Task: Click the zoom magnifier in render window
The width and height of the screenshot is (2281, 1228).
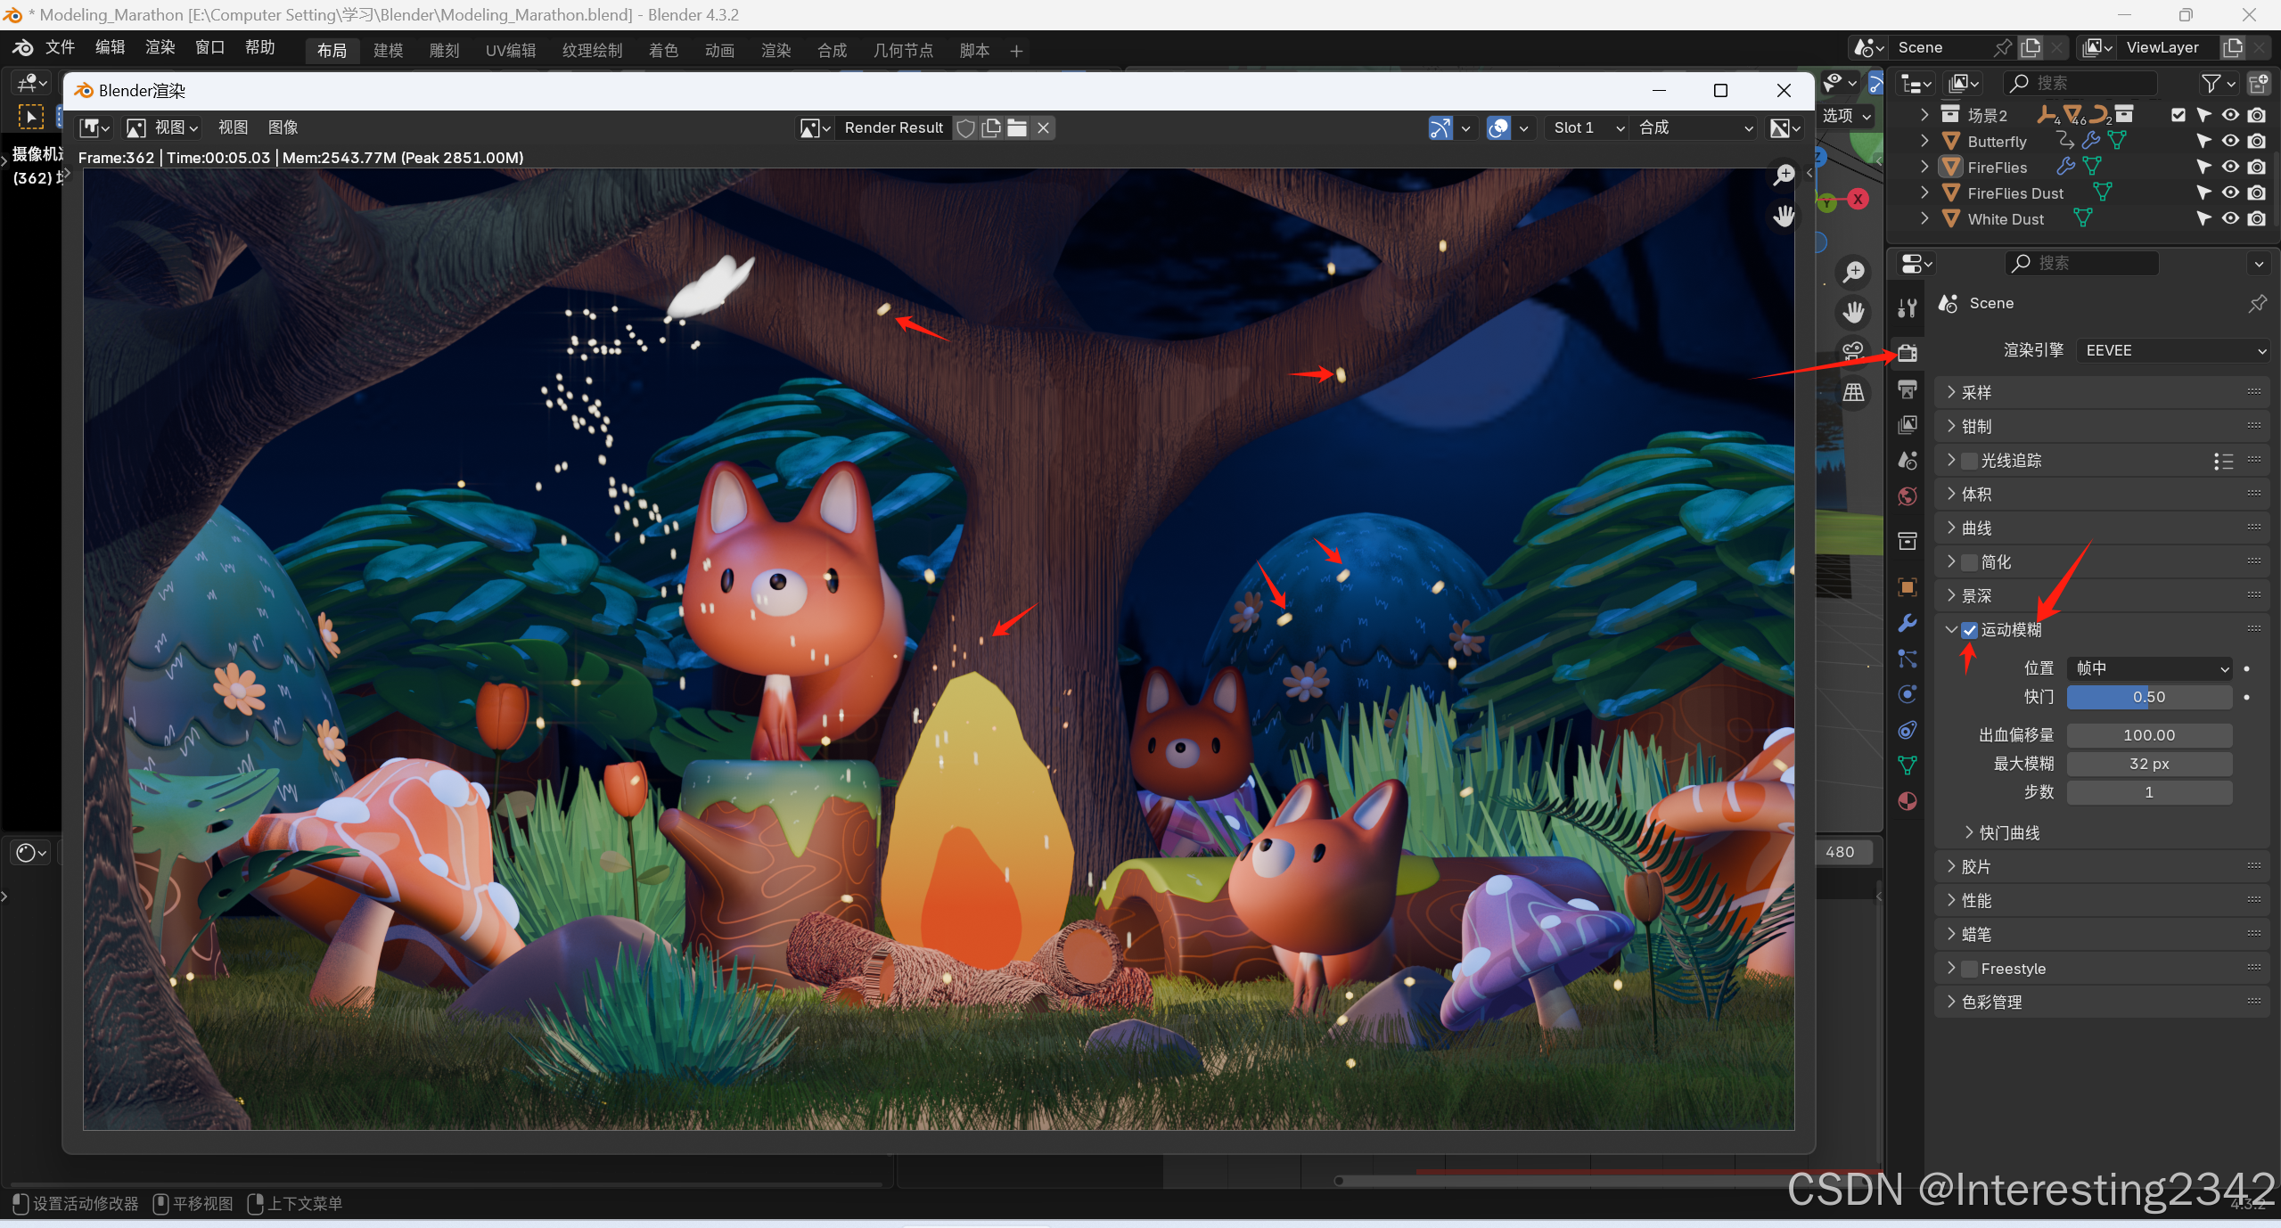Action: [x=1784, y=175]
